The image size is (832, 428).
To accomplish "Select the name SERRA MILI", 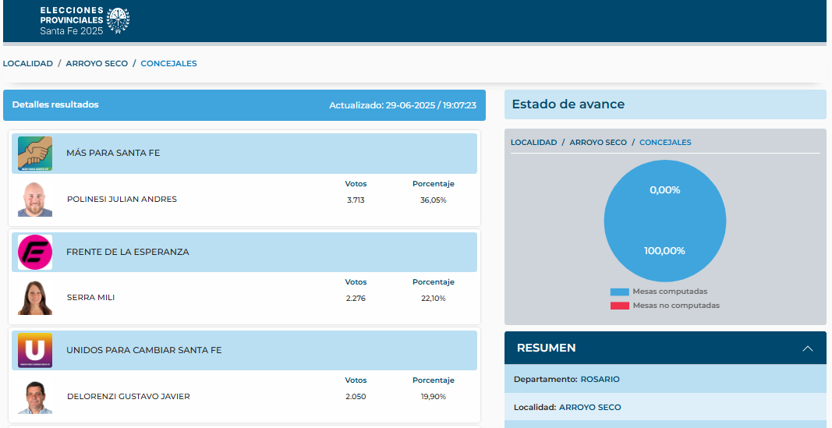I will 90,298.
